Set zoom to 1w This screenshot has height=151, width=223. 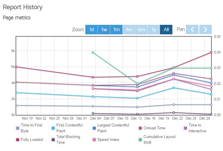[104, 29]
